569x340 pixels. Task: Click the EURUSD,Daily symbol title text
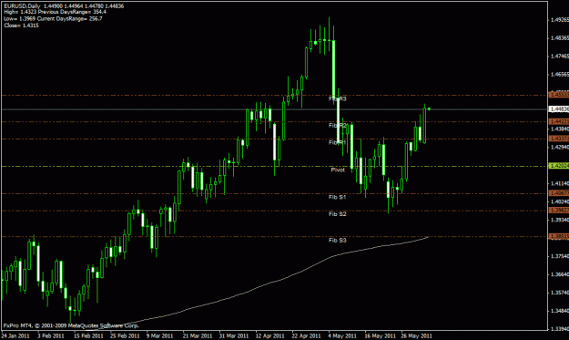22,6
